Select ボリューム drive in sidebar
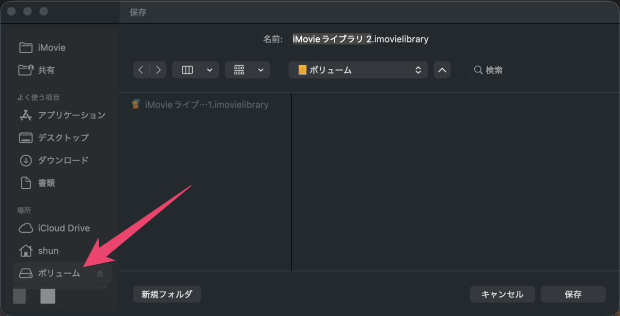This screenshot has height=316, width=620. pyautogui.click(x=62, y=273)
